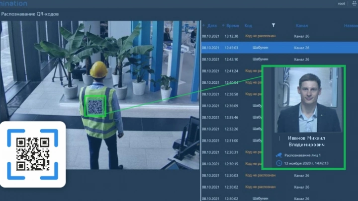This screenshot has width=358, height=201.
Task: Sort the table by Время column
Action: pos(232,25)
